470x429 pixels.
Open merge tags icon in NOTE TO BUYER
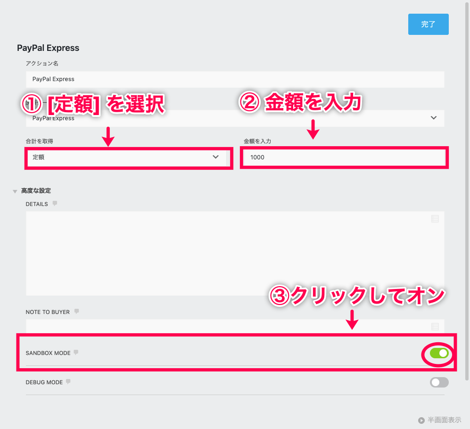[x=435, y=327]
